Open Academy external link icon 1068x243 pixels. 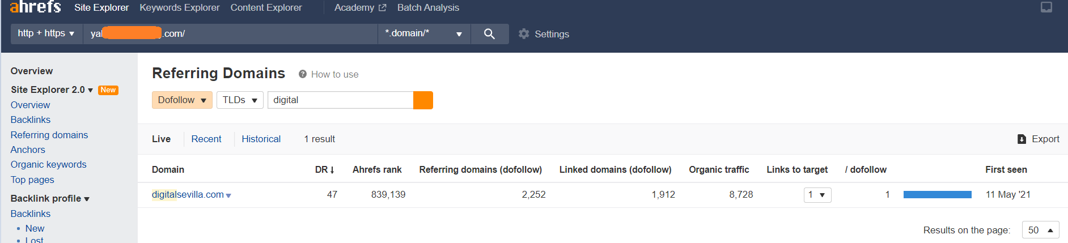382,8
